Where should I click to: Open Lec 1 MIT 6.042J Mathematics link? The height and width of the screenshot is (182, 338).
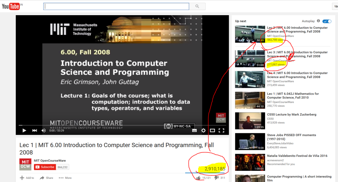pos(293,96)
